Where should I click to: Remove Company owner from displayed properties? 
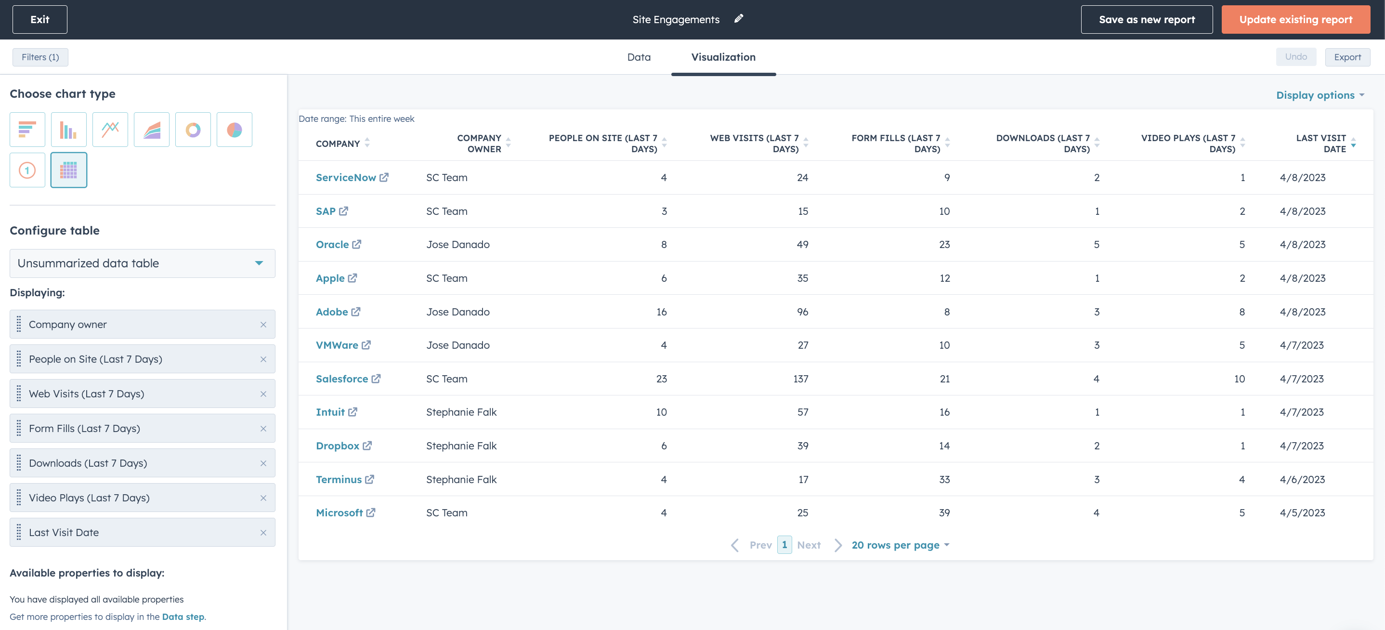[x=263, y=325]
